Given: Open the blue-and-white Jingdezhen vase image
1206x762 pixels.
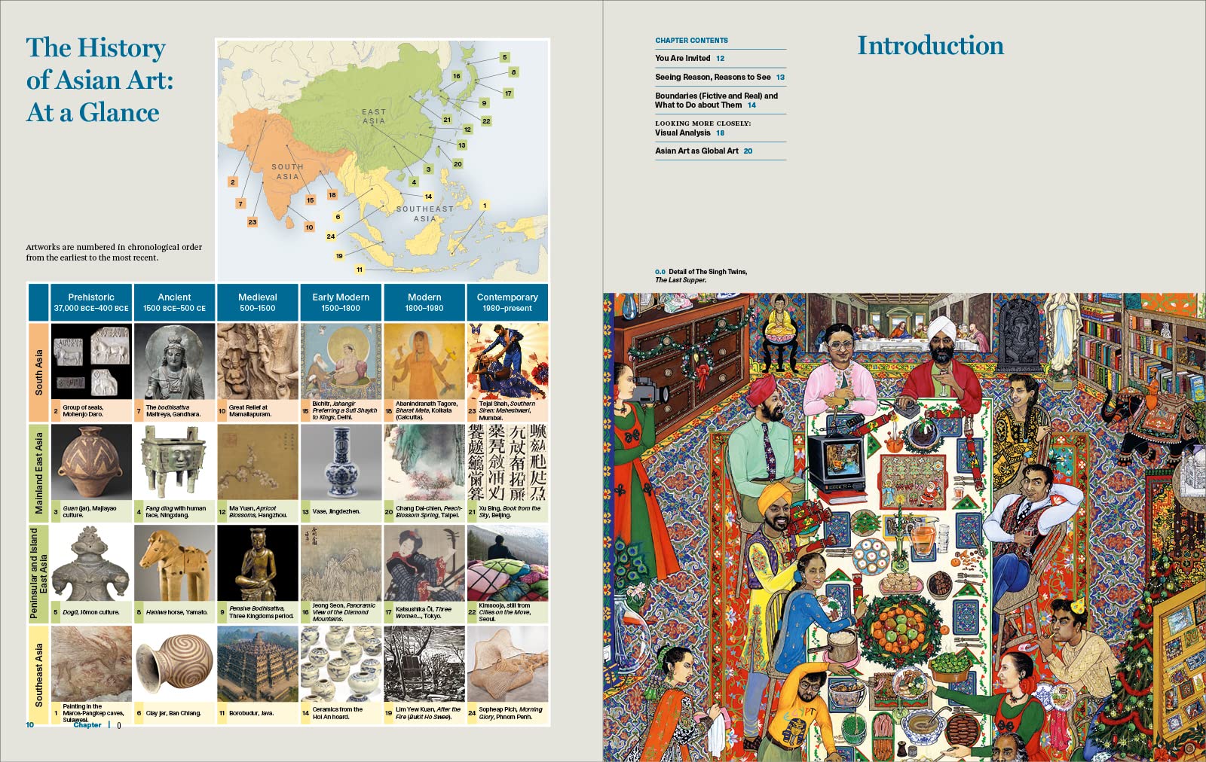Looking at the screenshot, I should (x=341, y=462).
